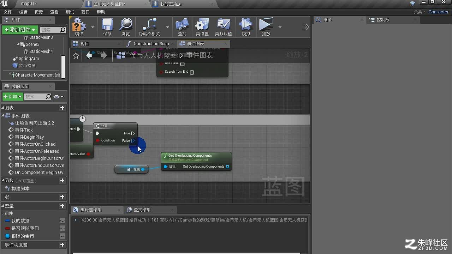The width and height of the screenshot is (452, 254).
Task: Toggle visibility of 跟随的金币 variable
Action: [x=63, y=236]
